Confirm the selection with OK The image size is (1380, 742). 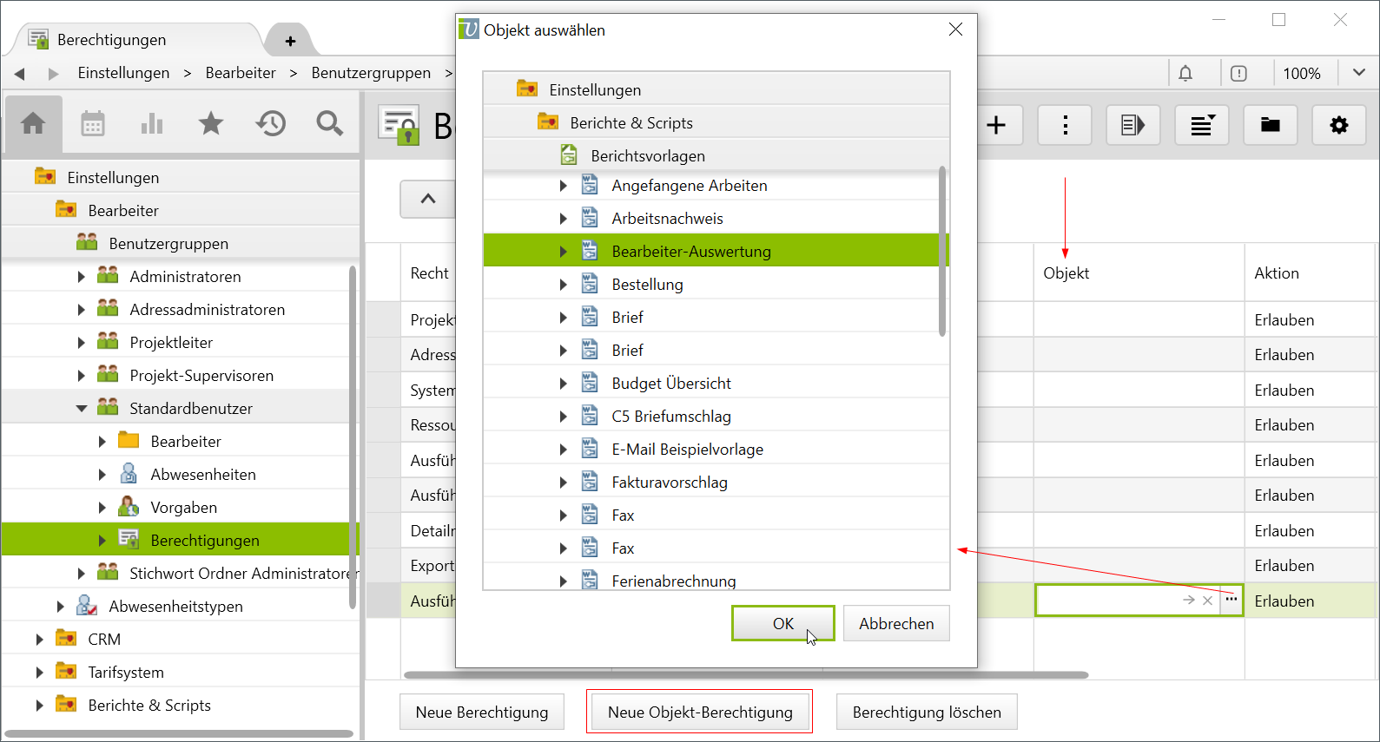(782, 624)
